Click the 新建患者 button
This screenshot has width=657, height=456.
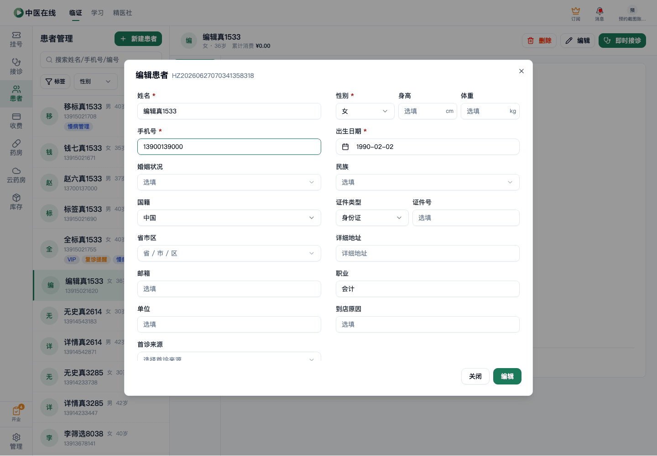(x=138, y=39)
